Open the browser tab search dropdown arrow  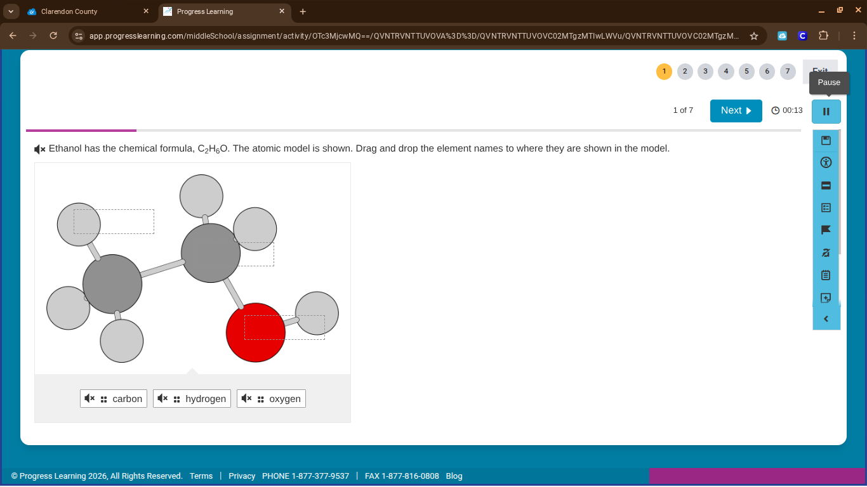point(10,11)
